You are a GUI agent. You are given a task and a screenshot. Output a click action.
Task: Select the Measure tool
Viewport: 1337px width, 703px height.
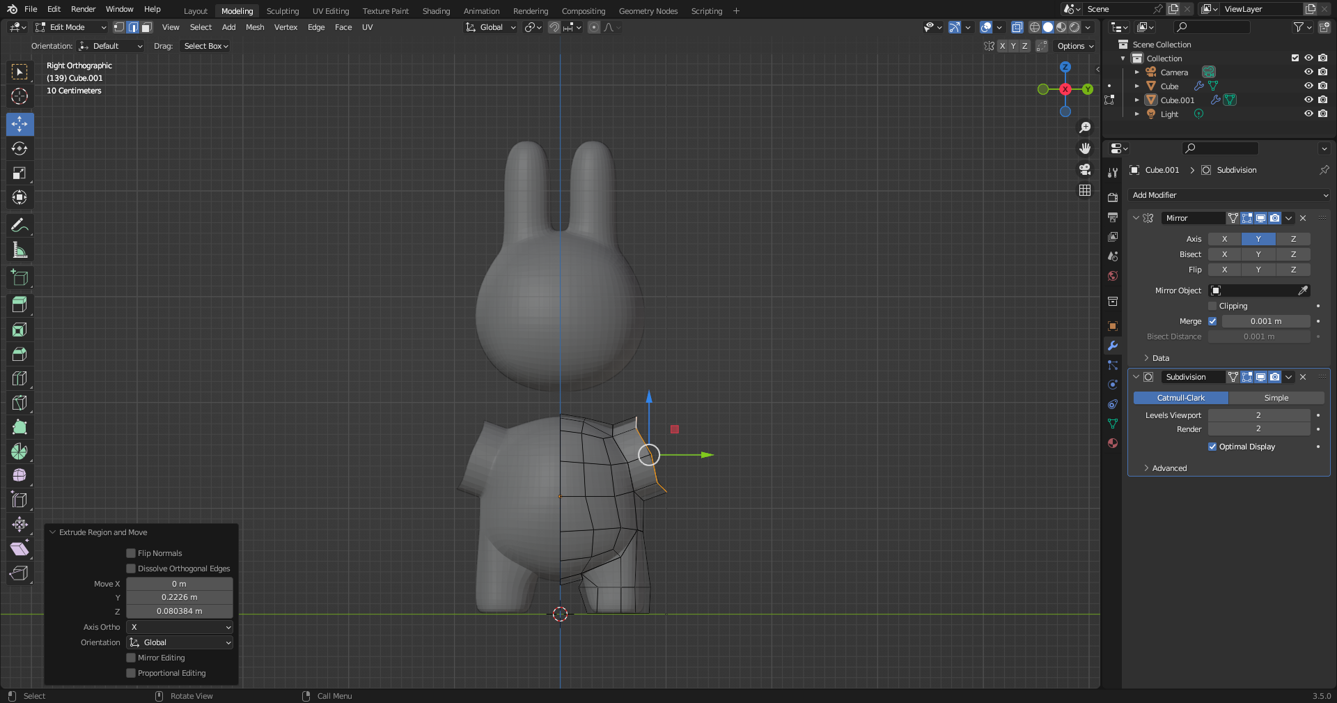(x=19, y=249)
